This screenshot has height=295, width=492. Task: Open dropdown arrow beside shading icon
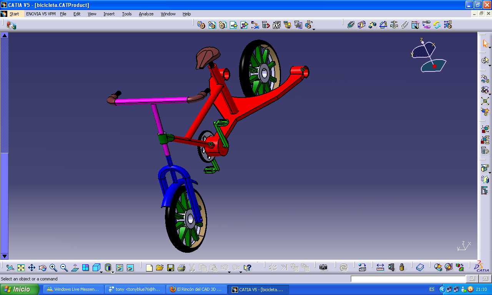pyautogui.click(x=113, y=272)
